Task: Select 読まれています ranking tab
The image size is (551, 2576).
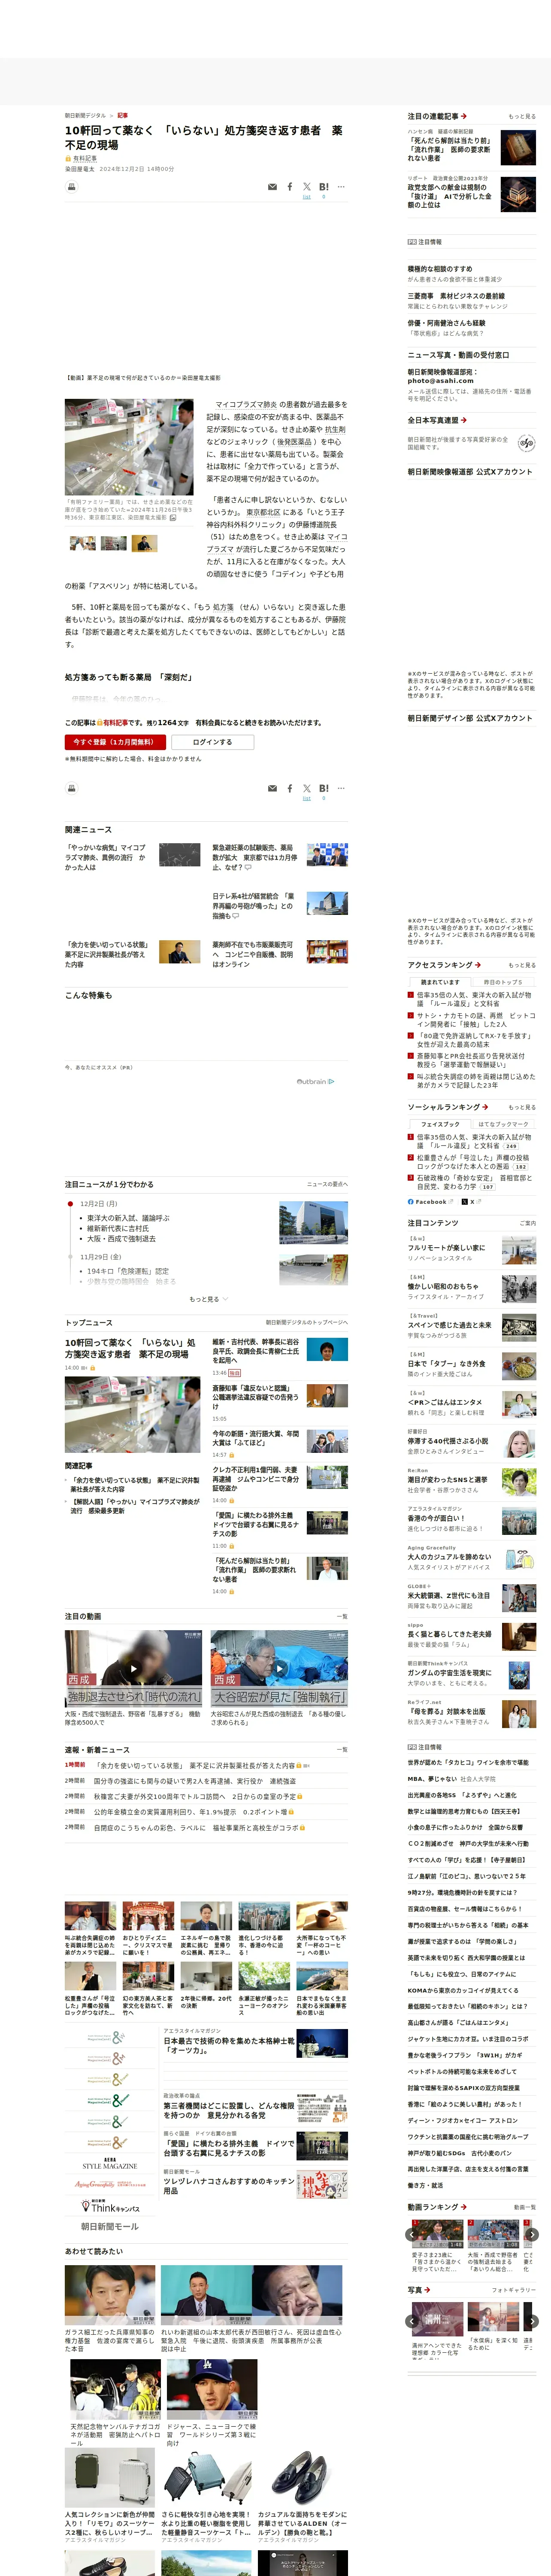Action: (x=440, y=982)
